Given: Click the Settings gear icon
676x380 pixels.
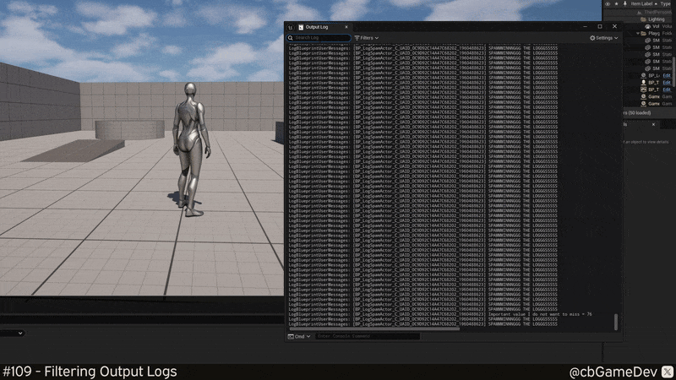Looking at the screenshot, I should click(592, 38).
